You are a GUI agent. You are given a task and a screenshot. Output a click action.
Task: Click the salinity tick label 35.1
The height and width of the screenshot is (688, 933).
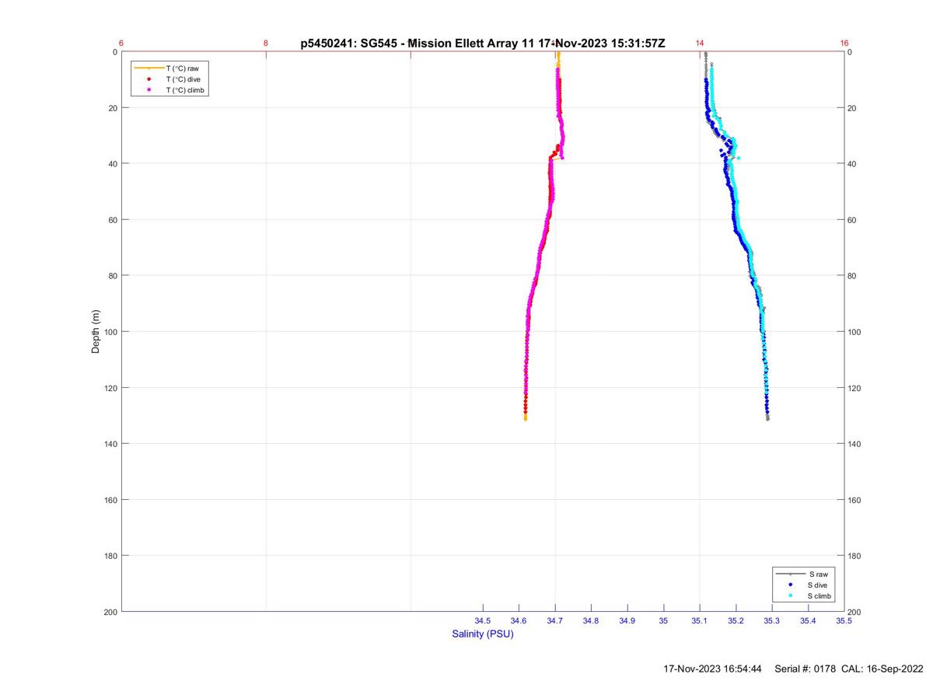(700, 620)
